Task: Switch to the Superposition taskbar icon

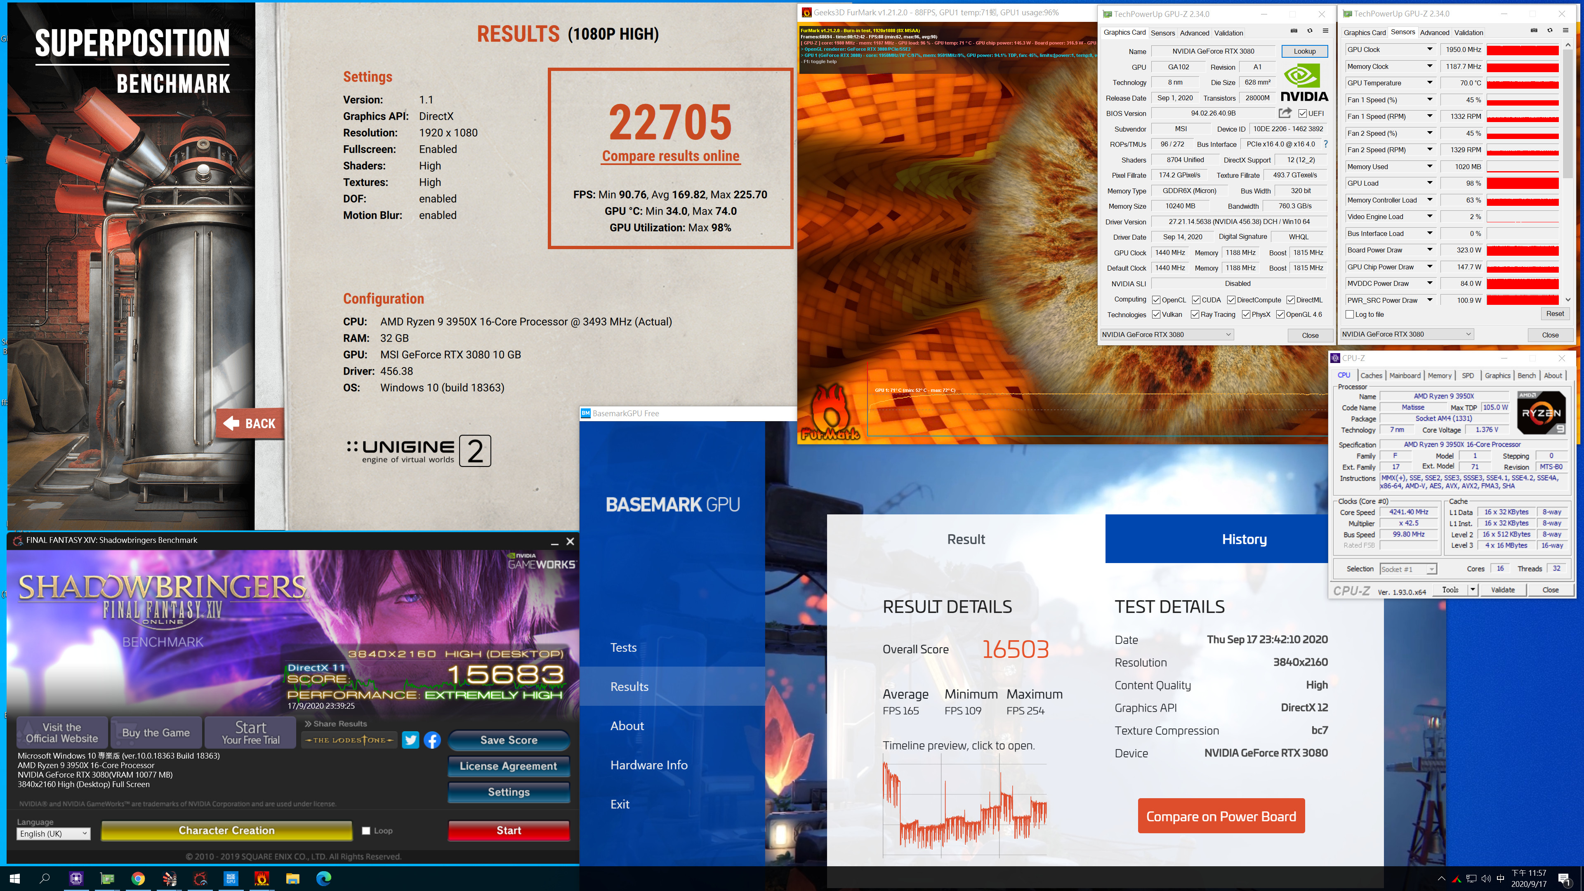Action: (169, 878)
